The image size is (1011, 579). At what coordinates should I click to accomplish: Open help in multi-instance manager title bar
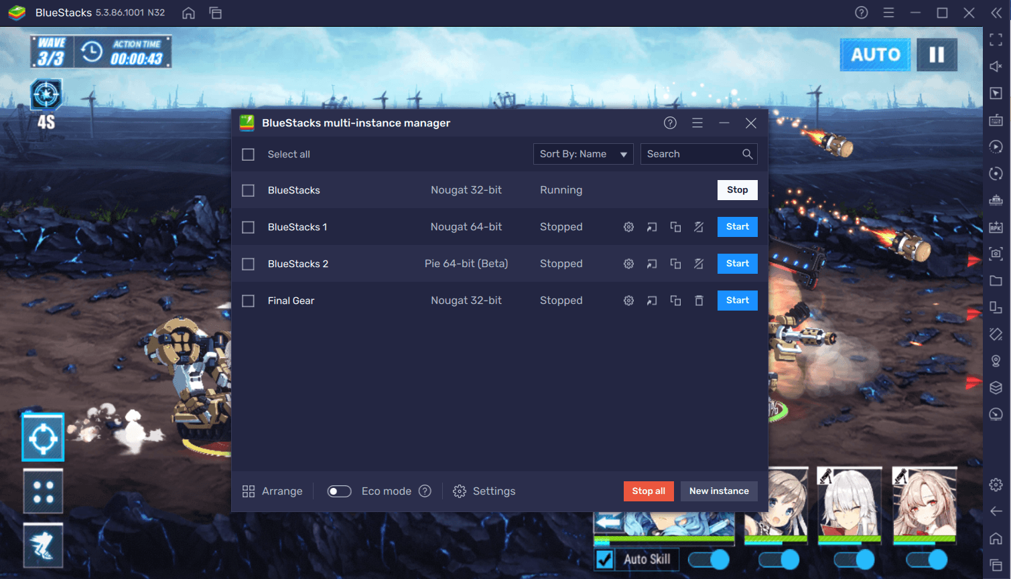670,123
